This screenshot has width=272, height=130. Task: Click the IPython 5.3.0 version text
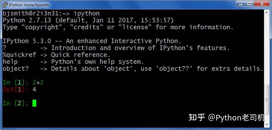point(27,41)
